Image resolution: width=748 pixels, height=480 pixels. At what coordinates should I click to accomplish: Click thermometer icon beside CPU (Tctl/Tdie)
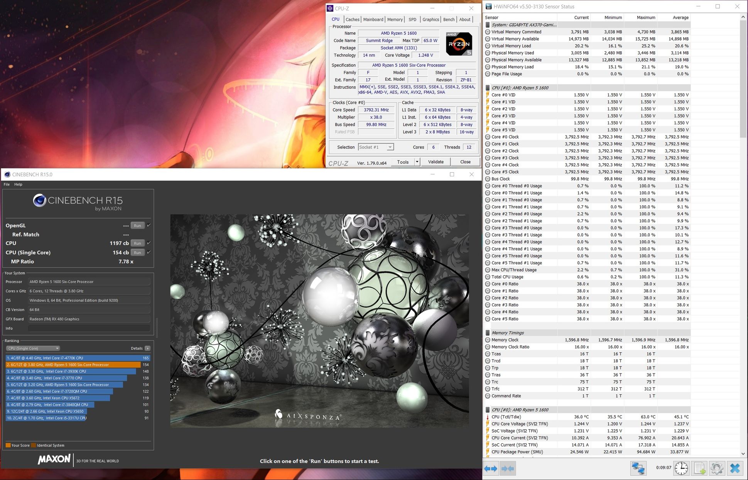pyautogui.click(x=488, y=417)
